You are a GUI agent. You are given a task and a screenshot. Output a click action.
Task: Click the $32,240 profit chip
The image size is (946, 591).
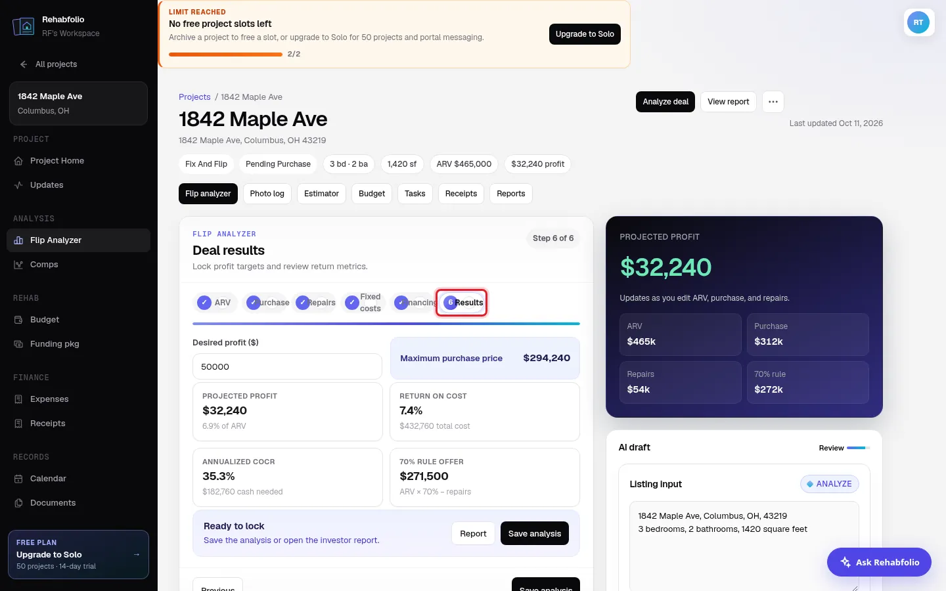(x=537, y=164)
